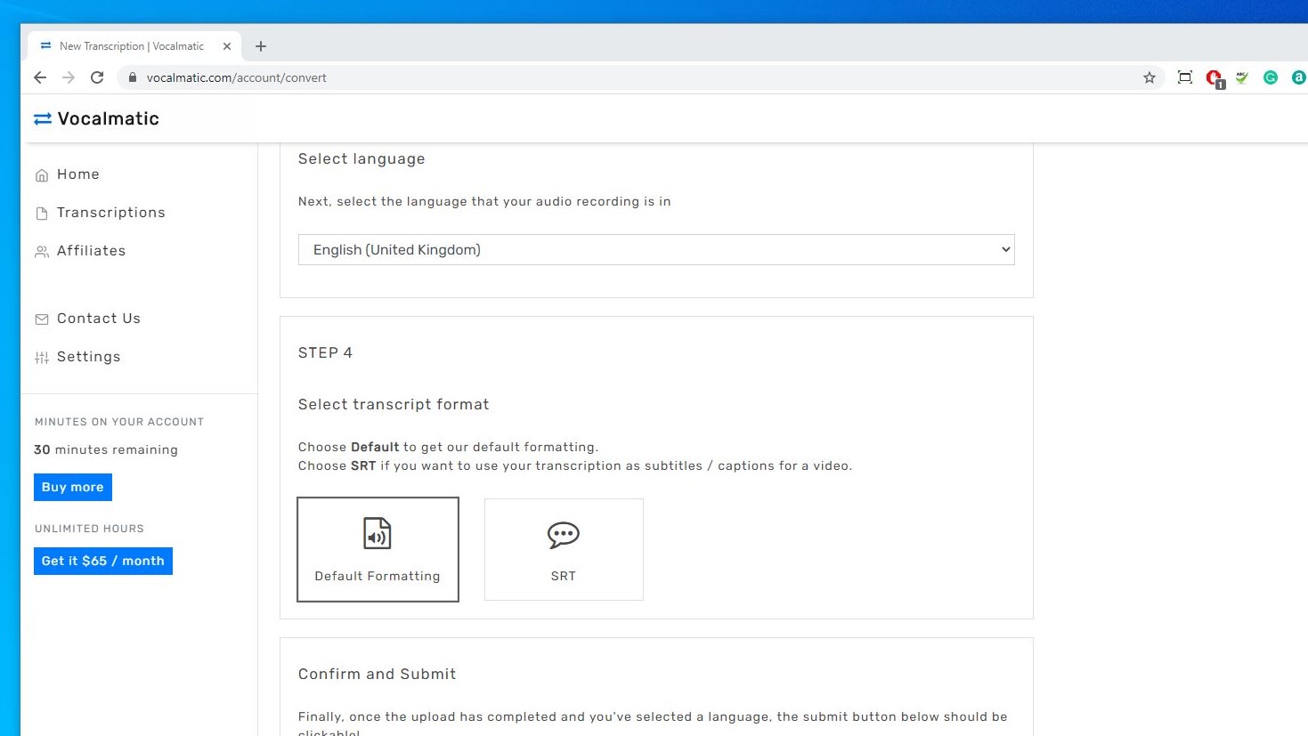Open the language dropdown set to English (United Kingdom)

656,250
